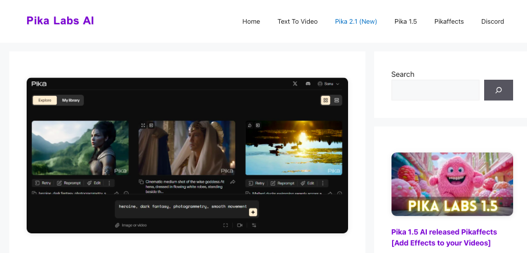Reprompt the heroine video
527x253 pixels.
tap(69, 183)
